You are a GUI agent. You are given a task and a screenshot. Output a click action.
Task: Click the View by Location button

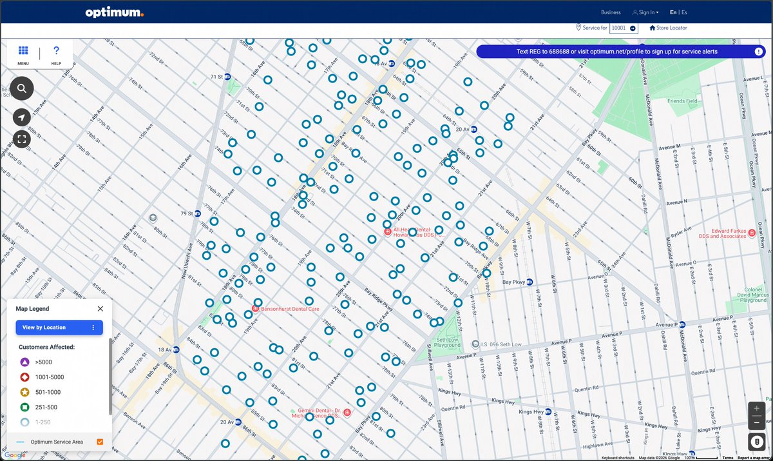(x=59, y=328)
